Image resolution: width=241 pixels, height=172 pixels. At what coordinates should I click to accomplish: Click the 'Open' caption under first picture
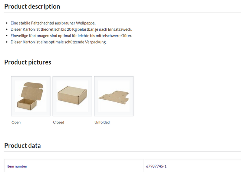[x=16, y=122]
